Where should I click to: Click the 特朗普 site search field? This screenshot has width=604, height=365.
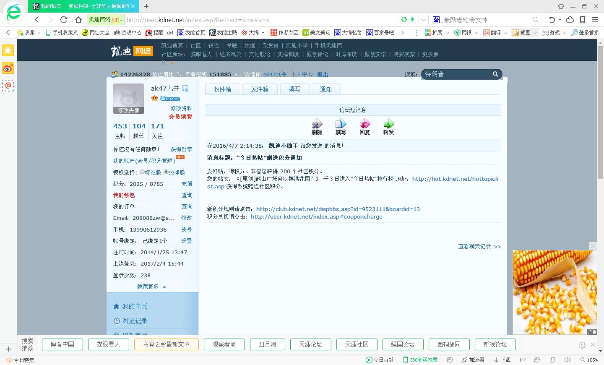point(456,74)
